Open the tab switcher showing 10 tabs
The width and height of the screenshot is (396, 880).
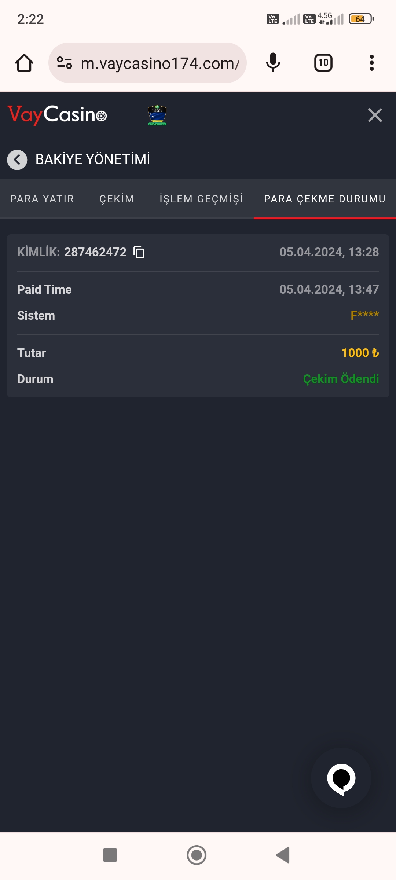[323, 63]
